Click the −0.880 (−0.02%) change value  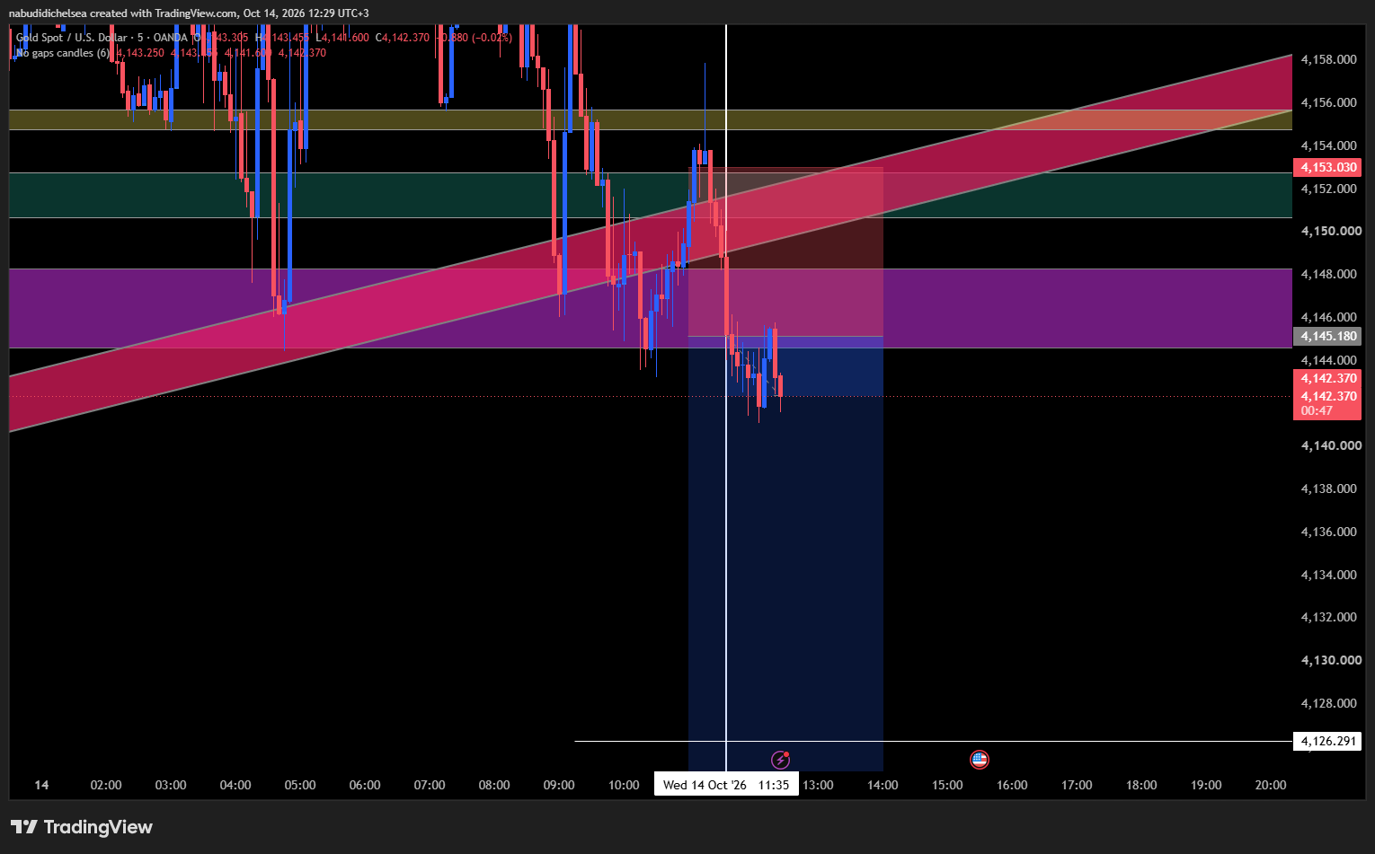click(x=474, y=38)
